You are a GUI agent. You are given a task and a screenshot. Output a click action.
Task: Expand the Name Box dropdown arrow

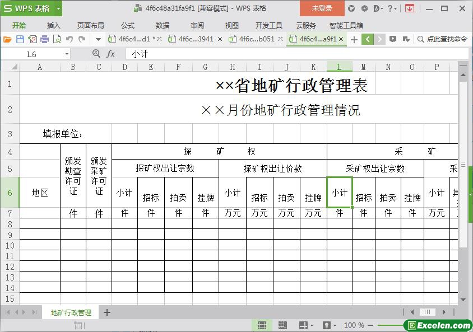tap(67, 54)
